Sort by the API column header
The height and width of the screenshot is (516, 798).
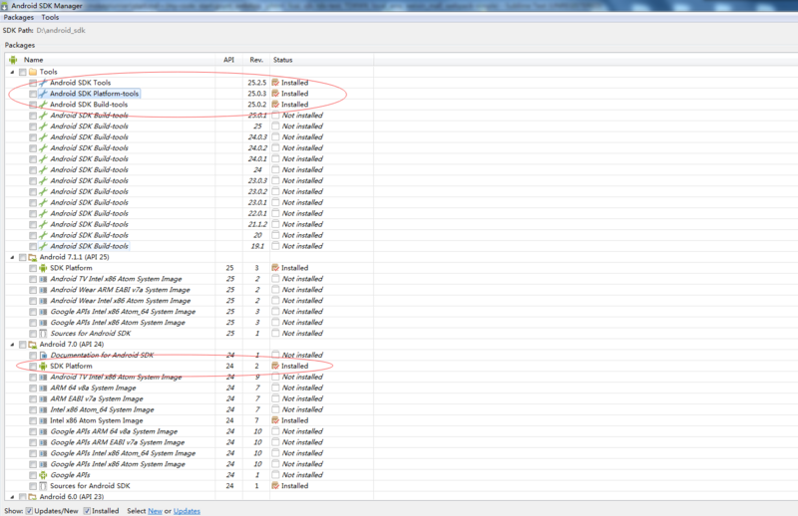[x=229, y=60]
